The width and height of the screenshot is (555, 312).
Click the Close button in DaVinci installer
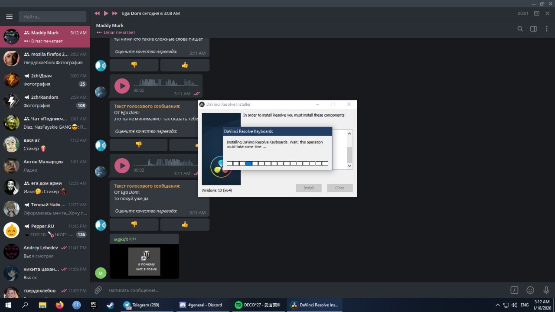(x=340, y=188)
